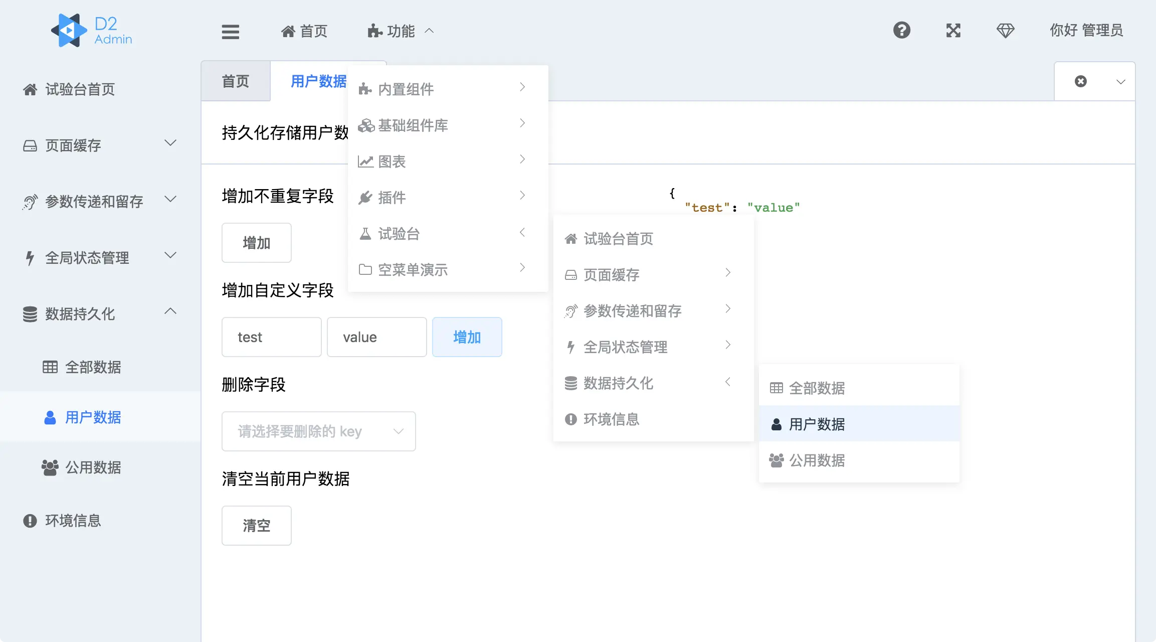Screen dimensions: 1156x642
Task: Expand the 页面缓存 sidebar group
Action: pos(100,145)
